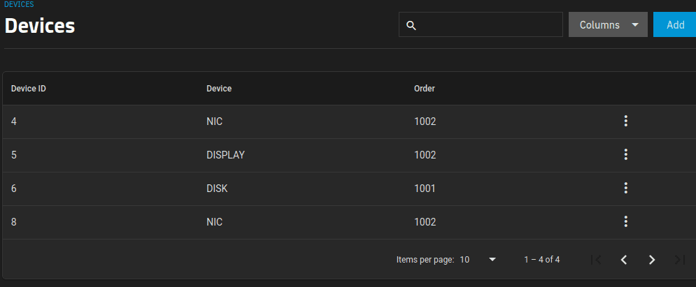The image size is (696, 287).
Task: Click the Add device button
Action: click(x=675, y=25)
